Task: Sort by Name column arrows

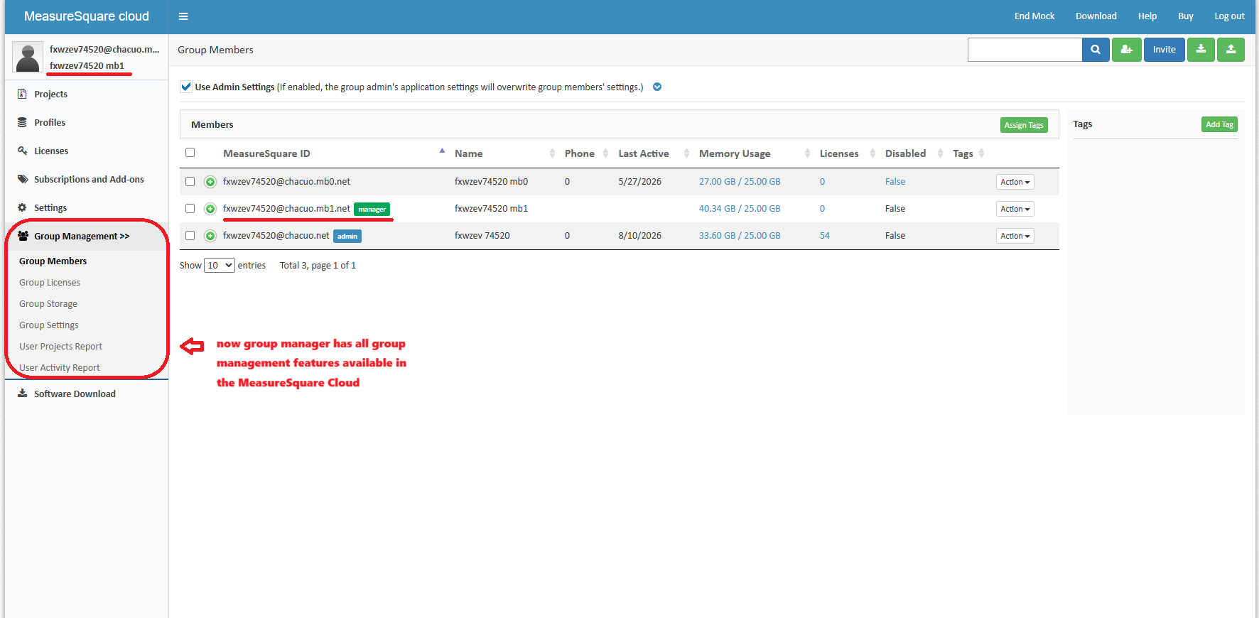Action: 552,153
